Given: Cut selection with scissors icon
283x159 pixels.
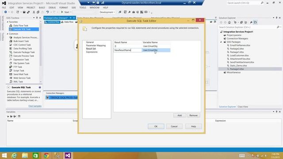Looking at the screenshot, I should [34, 12].
